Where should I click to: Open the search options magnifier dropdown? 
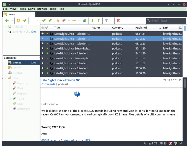(149, 20)
